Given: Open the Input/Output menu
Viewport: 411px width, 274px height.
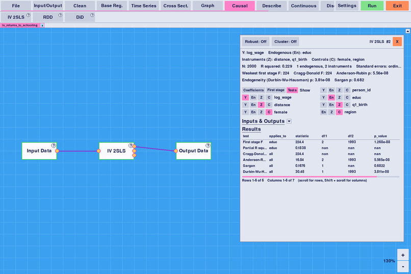Looking at the screenshot, I should [x=48, y=6].
